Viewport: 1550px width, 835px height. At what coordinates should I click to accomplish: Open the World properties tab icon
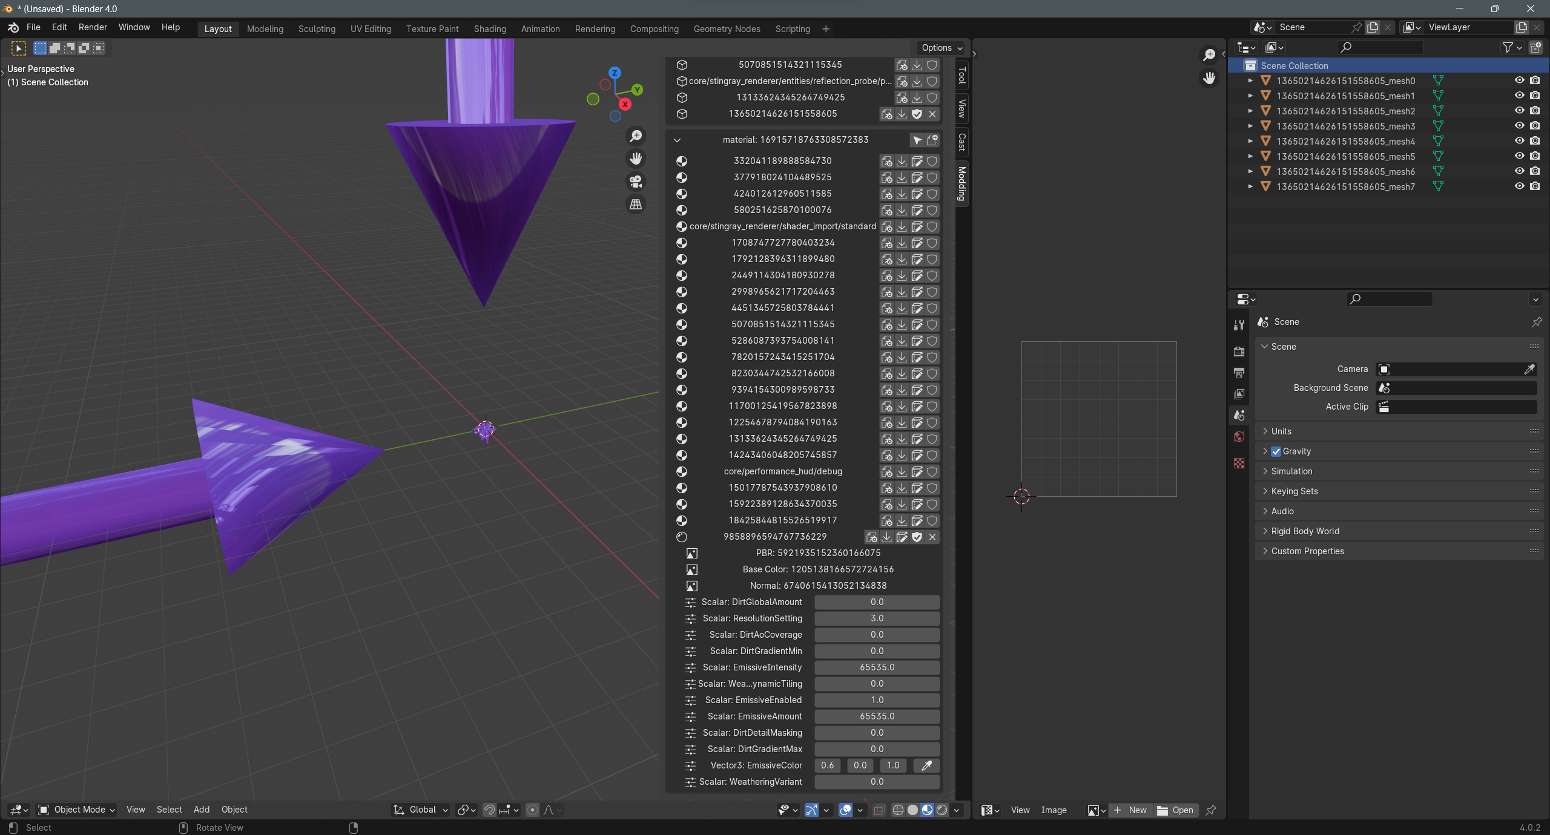pyautogui.click(x=1239, y=437)
